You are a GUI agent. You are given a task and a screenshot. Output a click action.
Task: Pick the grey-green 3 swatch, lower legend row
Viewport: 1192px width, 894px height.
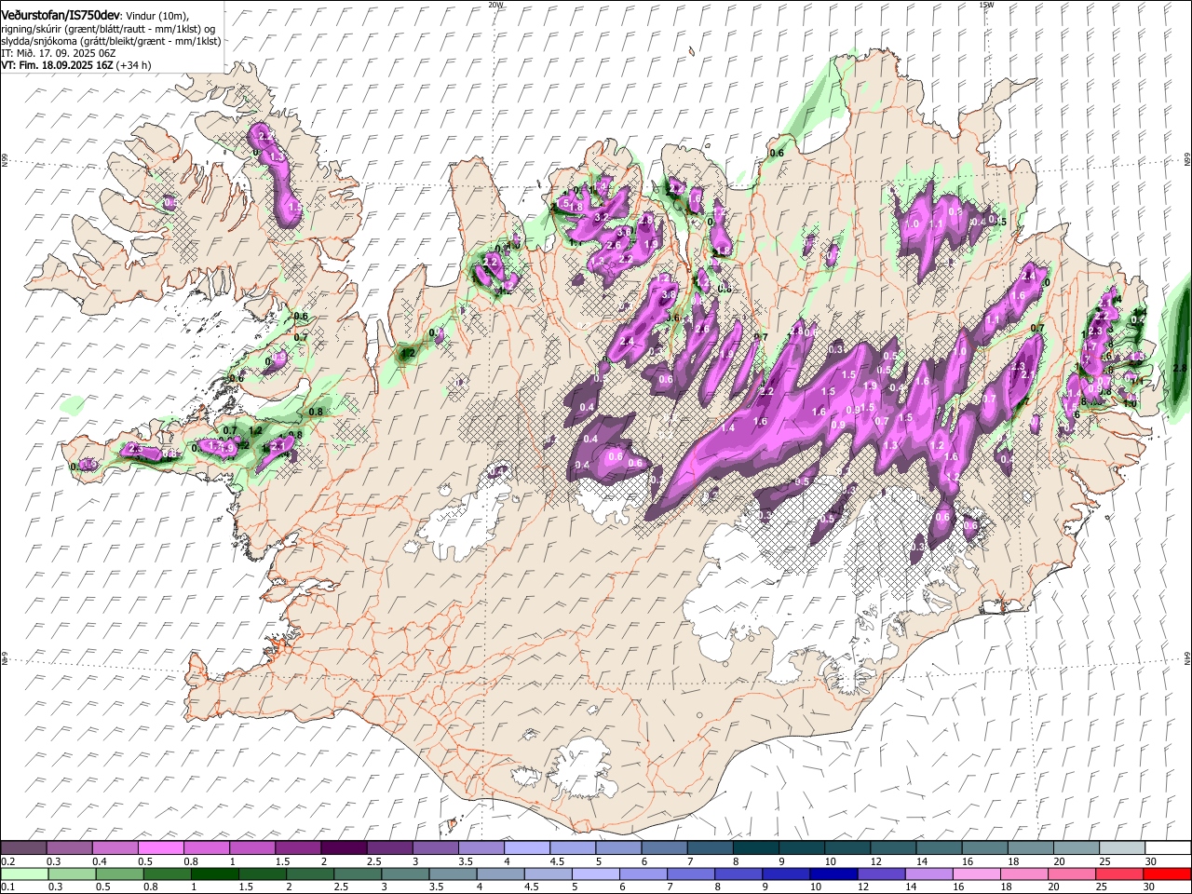(x=405, y=874)
